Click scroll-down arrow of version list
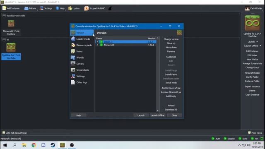This screenshot has width=265, height=149. click(158, 111)
